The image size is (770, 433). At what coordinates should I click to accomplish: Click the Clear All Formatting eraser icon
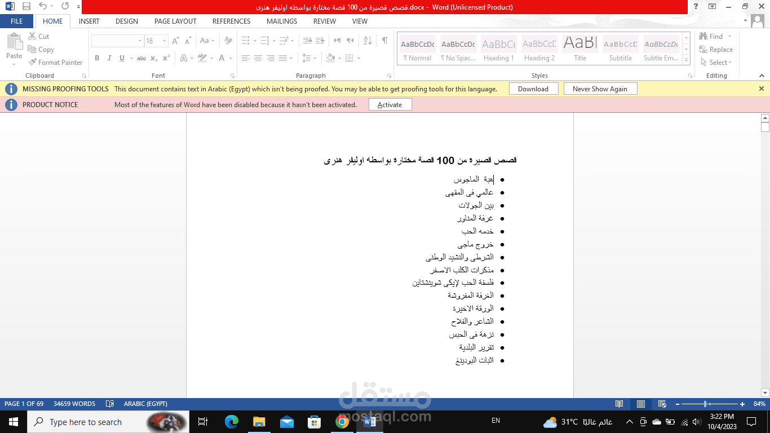(228, 41)
